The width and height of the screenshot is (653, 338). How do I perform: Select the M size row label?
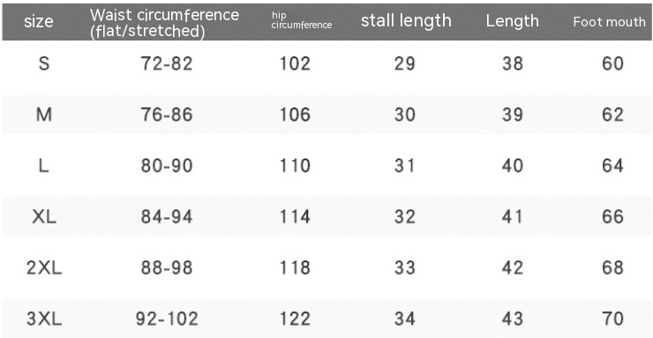tap(44, 114)
